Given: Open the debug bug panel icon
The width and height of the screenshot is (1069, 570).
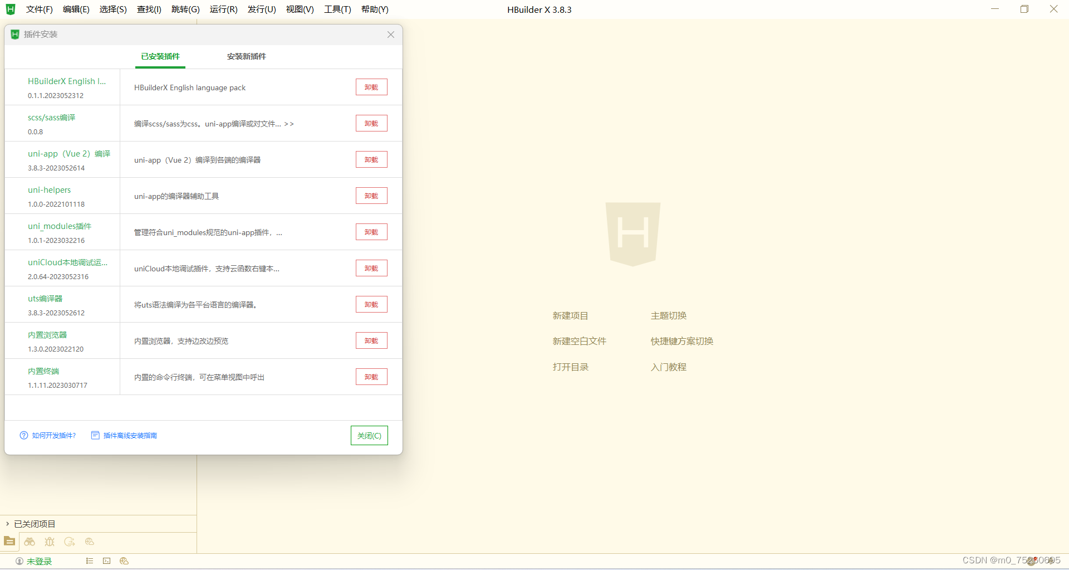Looking at the screenshot, I should coord(50,542).
